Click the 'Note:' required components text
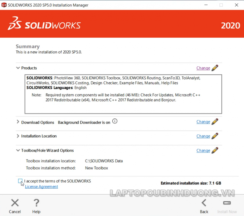This screenshot has height=216, width=244. tap(116, 97)
